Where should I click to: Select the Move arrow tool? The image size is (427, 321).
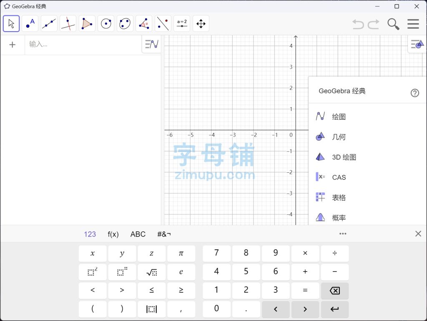pyautogui.click(x=11, y=24)
